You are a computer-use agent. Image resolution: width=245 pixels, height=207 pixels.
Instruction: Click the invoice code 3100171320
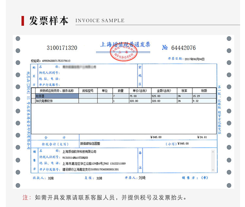pos(62,48)
